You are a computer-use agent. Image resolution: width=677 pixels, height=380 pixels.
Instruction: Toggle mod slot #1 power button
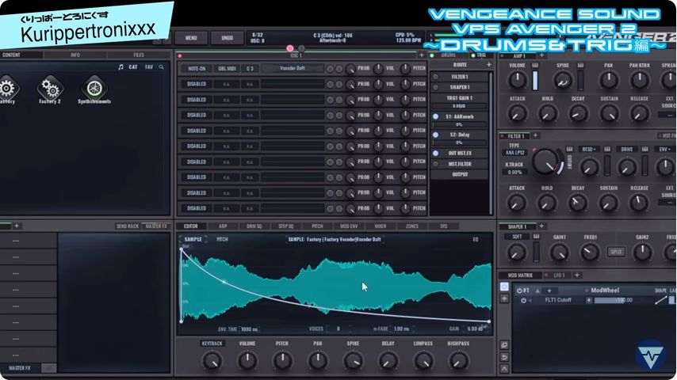pyautogui.click(x=519, y=291)
